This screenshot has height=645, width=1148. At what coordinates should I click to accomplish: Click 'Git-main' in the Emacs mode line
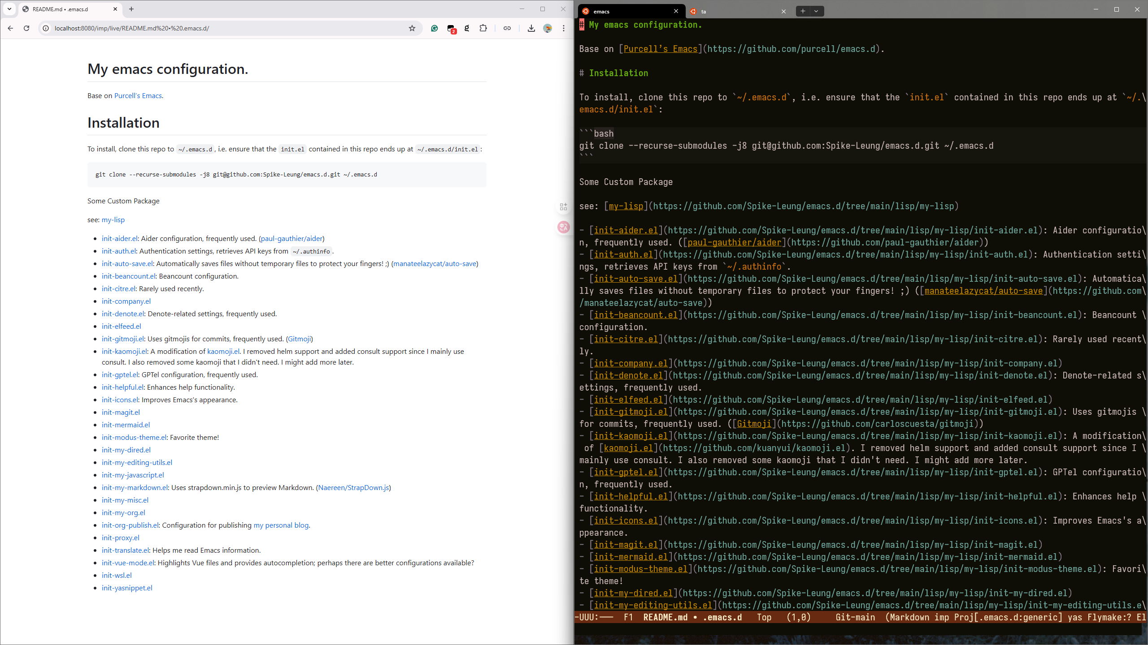855,617
